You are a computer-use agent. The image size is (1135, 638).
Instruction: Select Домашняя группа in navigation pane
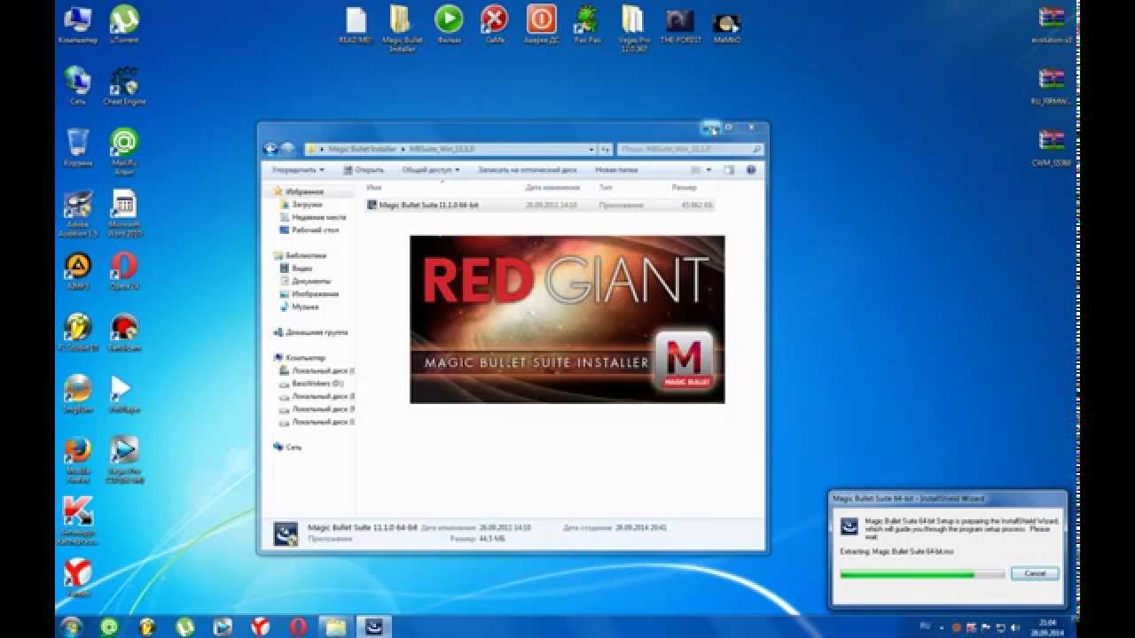pyautogui.click(x=310, y=332)
